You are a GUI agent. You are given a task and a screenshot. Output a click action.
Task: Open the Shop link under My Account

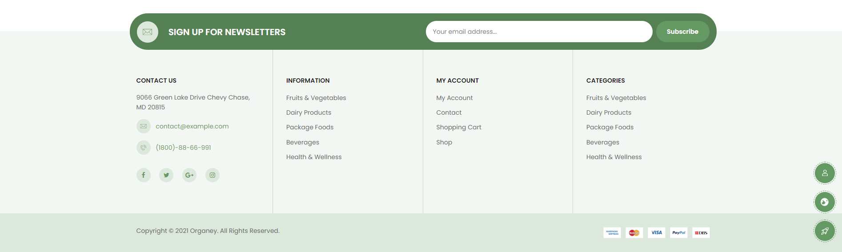(444, 142)
